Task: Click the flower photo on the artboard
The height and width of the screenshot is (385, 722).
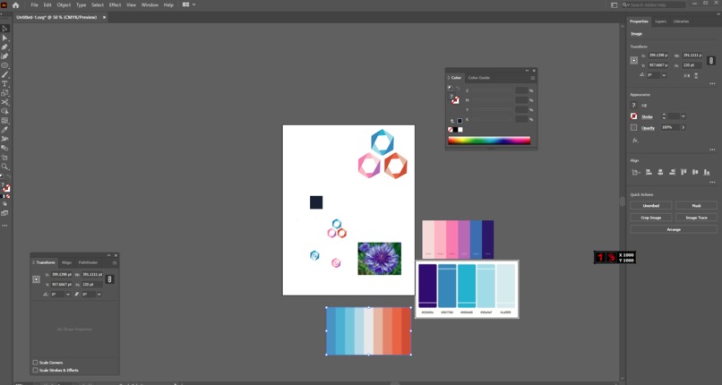Action: coord(380,259)
